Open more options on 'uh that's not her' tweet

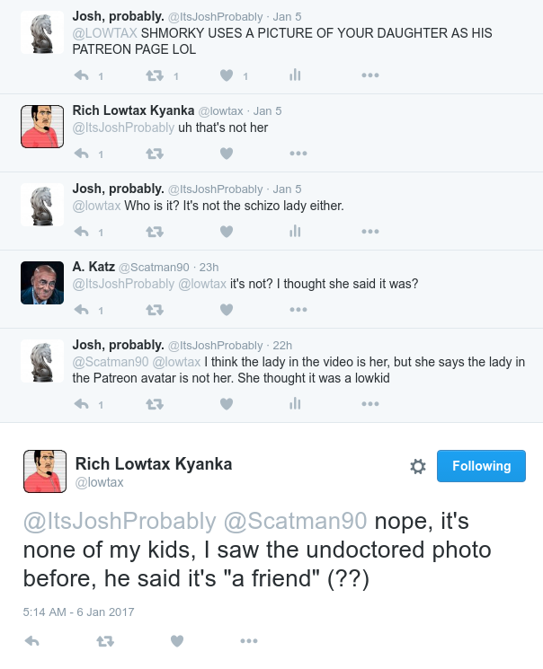coord(298,154)
